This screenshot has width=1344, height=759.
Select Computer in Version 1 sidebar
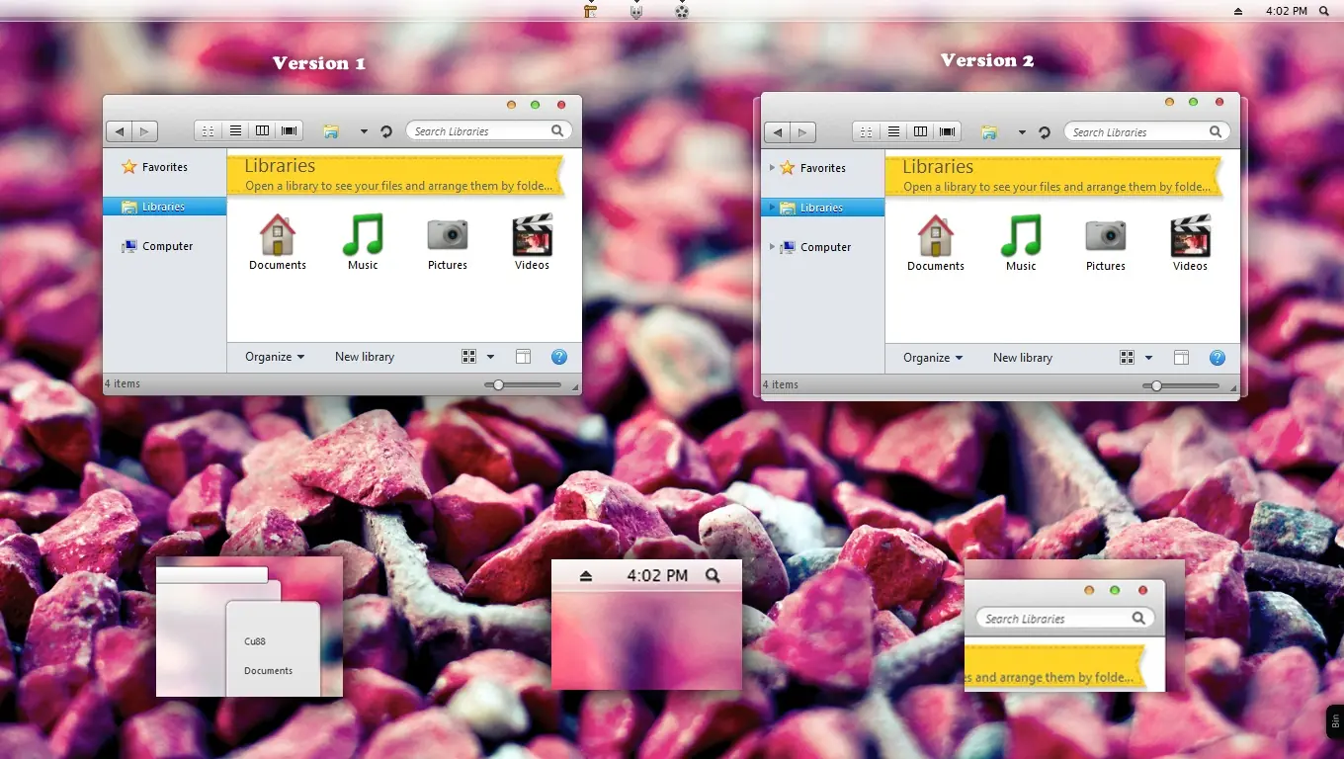tap(157, 246)
